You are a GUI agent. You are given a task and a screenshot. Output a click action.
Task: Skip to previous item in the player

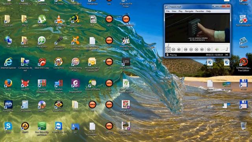tap(185, 49)
